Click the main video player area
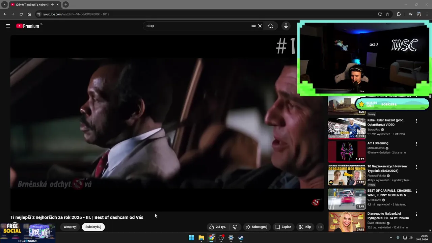 tap(167, 123)
